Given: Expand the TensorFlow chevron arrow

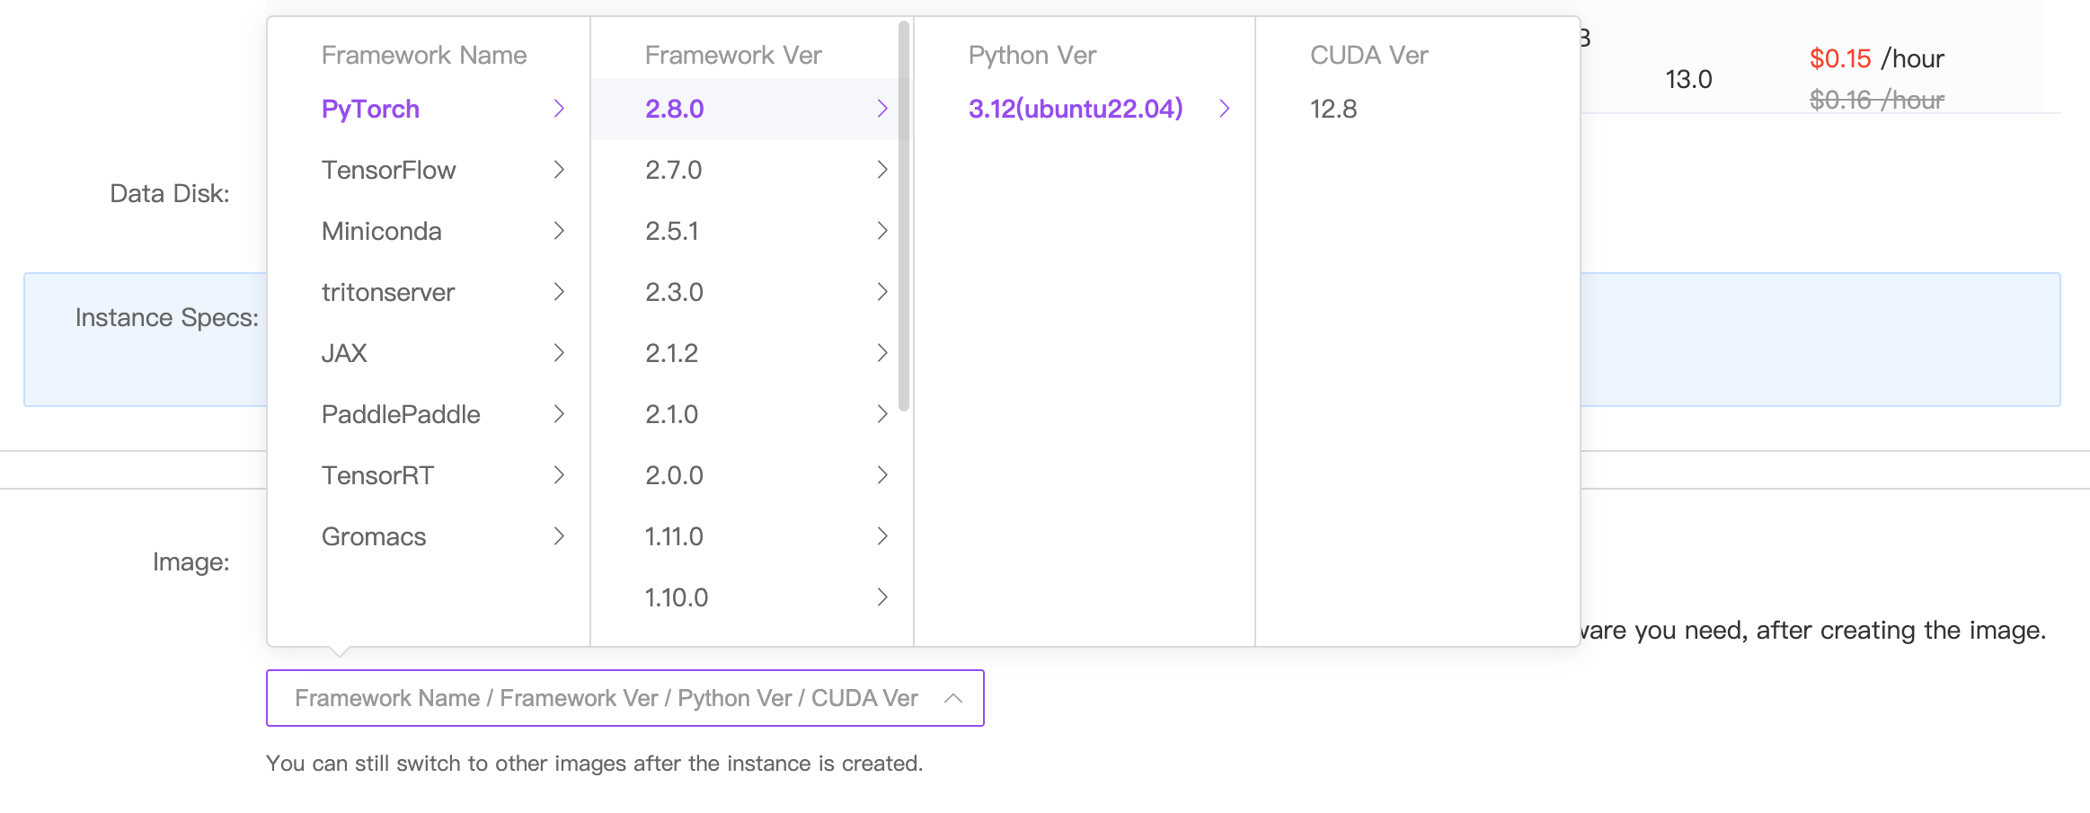Looking at the screenshot, I should tap(559, 170).
